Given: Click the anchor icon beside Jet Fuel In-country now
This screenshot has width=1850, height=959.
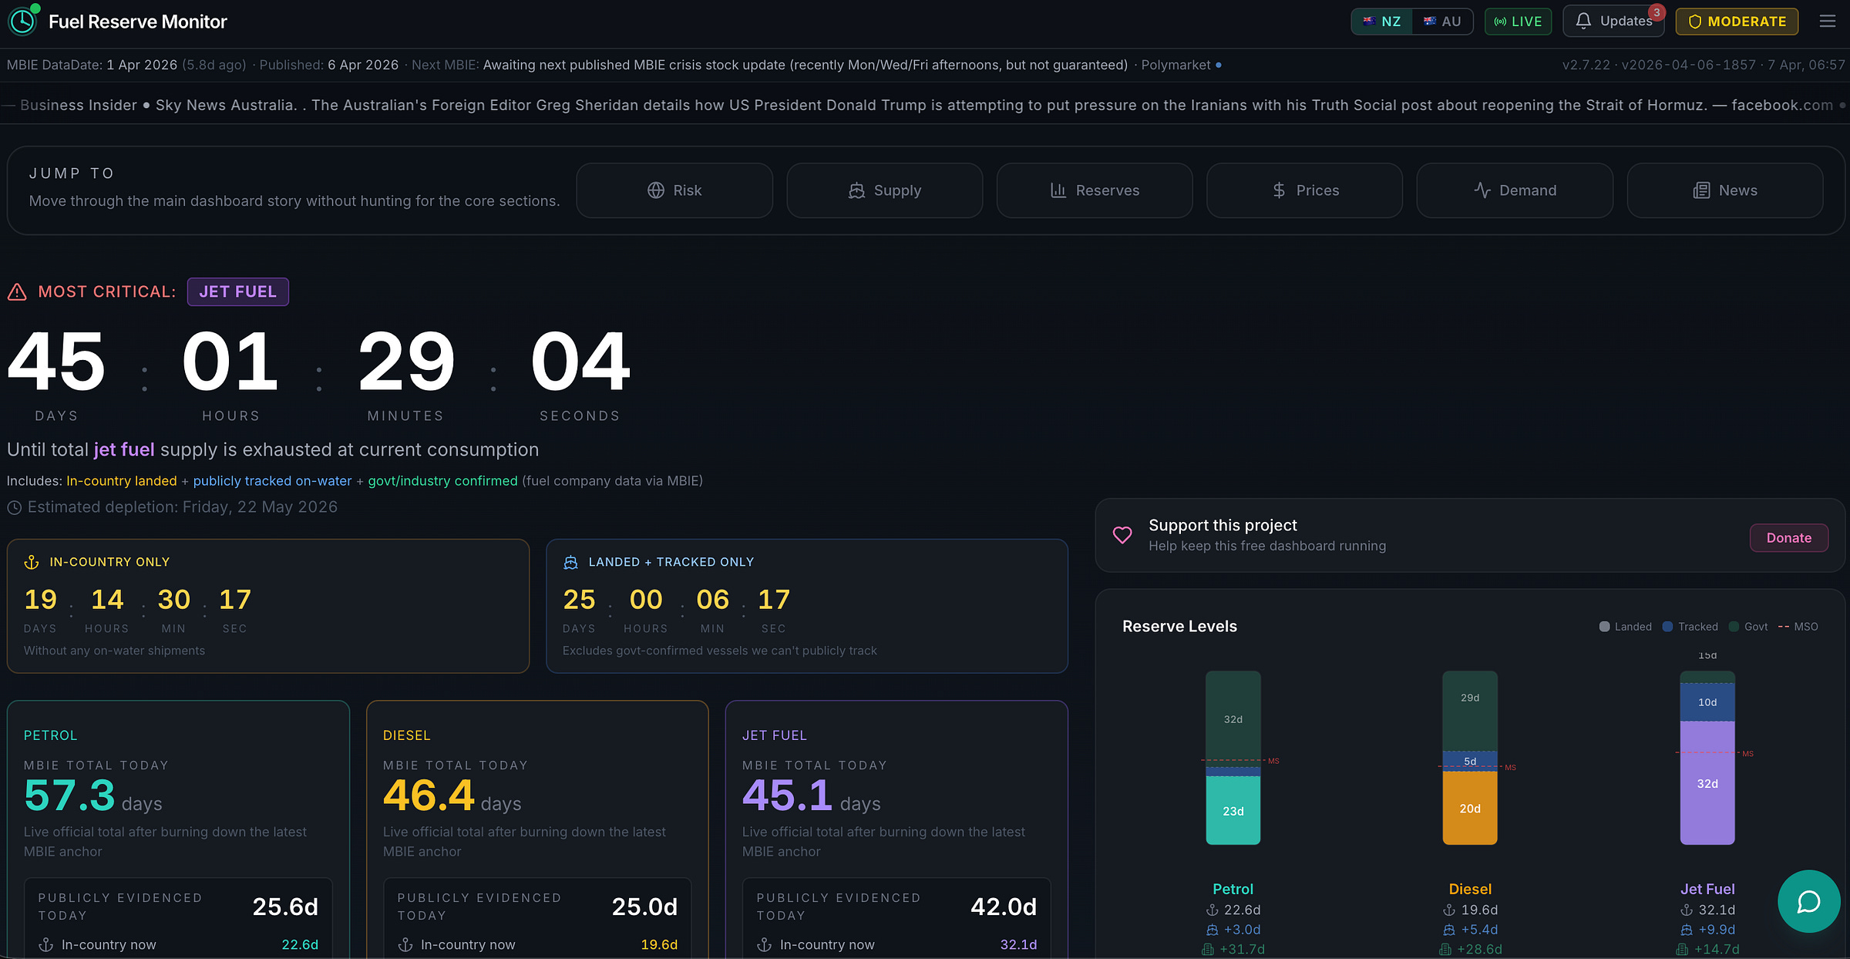Looking at the screenshot, I should coord(765,944).
